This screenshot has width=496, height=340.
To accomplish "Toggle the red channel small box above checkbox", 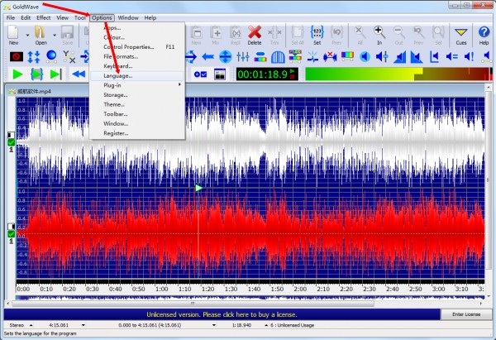I will pyautogui.click(x=11, y=227).
